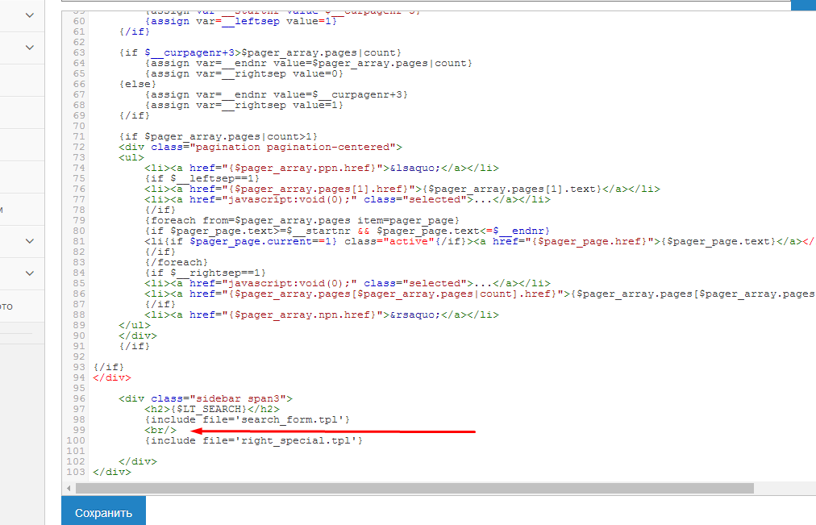
Task: Click line number 103 in gutter
Action: click(x=76, y=472)
